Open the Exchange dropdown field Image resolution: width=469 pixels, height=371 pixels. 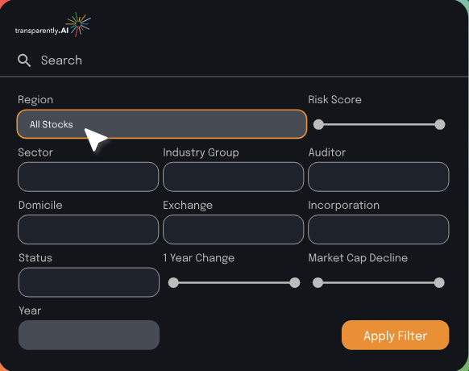(234, 229)
